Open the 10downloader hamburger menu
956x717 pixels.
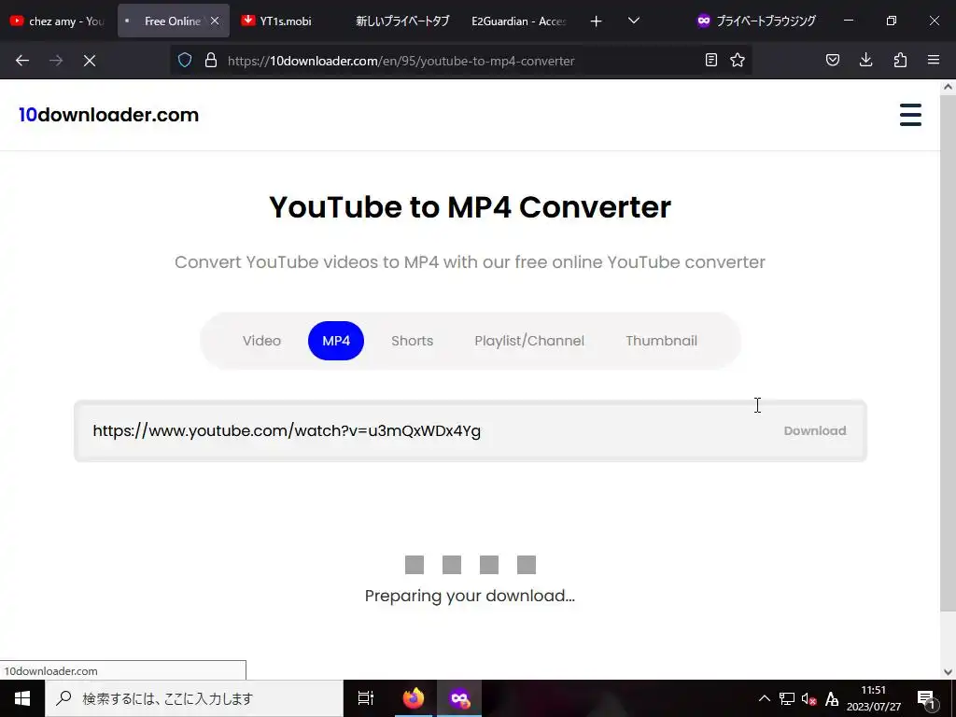(x=910, y=115)
